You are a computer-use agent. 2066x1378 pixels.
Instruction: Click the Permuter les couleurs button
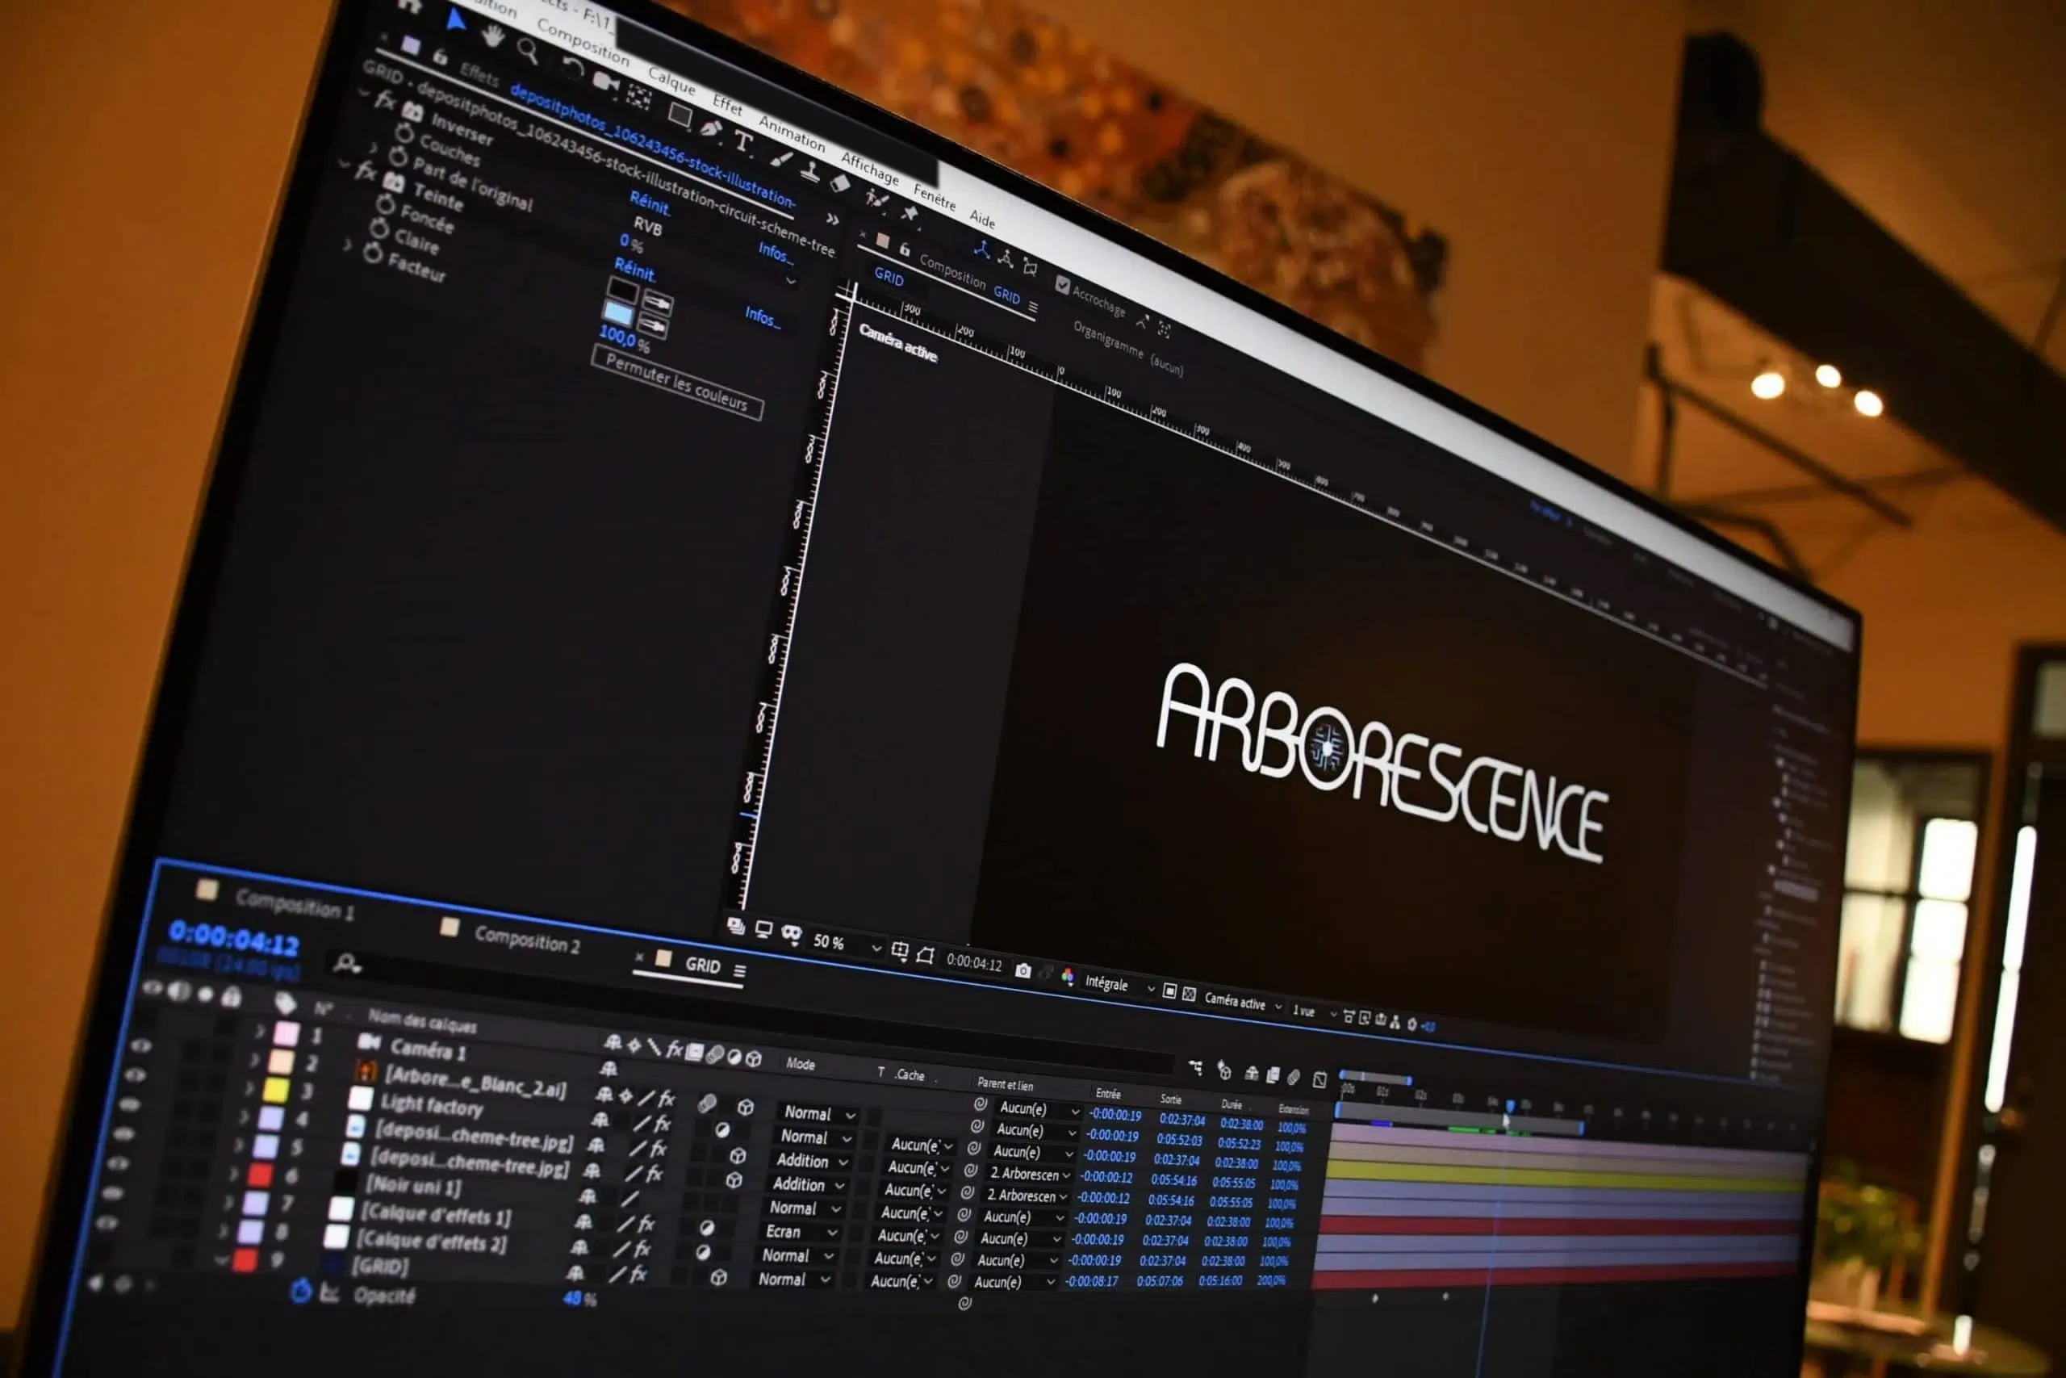pyautogui.click(x=676, y=383)
